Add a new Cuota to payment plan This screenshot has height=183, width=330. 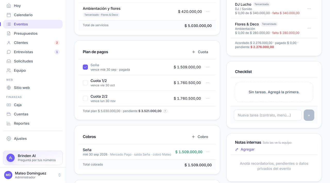pos(200,52)
